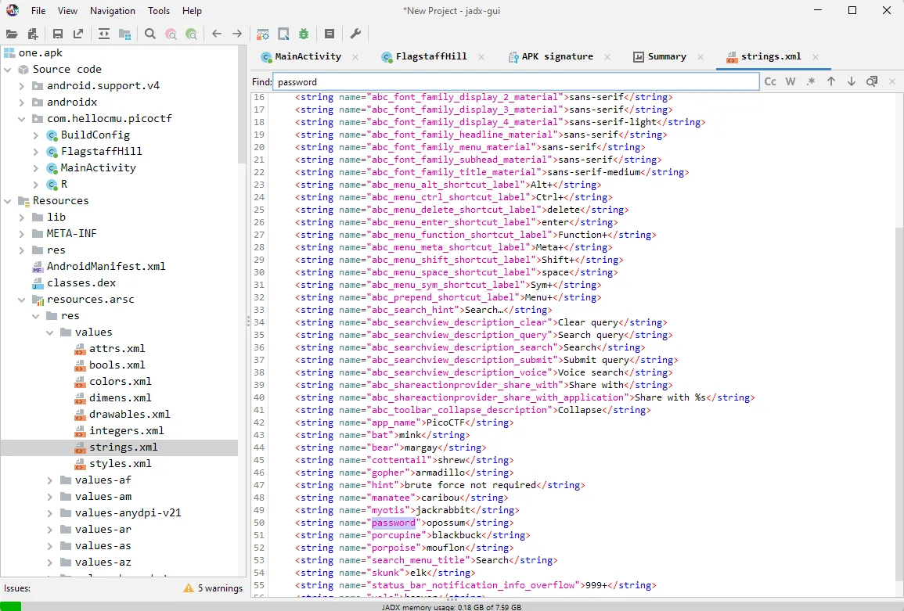Click the green Debugger bug icon

(x=304, y=34)
